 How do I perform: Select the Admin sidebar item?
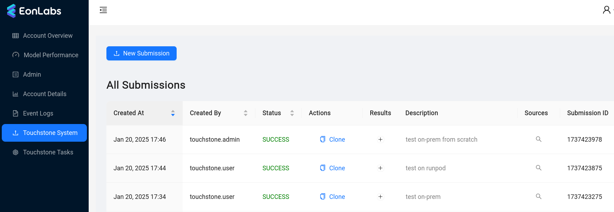click(32, 75)
